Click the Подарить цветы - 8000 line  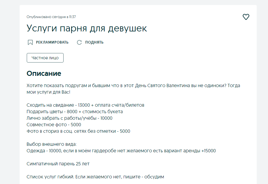coord(75,112)
